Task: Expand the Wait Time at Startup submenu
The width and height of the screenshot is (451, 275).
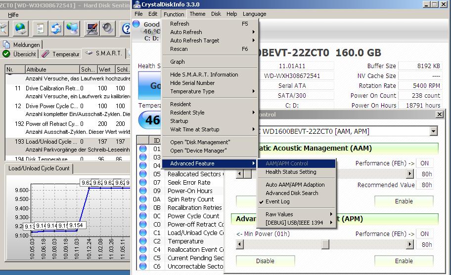Action: pyautogui.click(x=210, y=129)
